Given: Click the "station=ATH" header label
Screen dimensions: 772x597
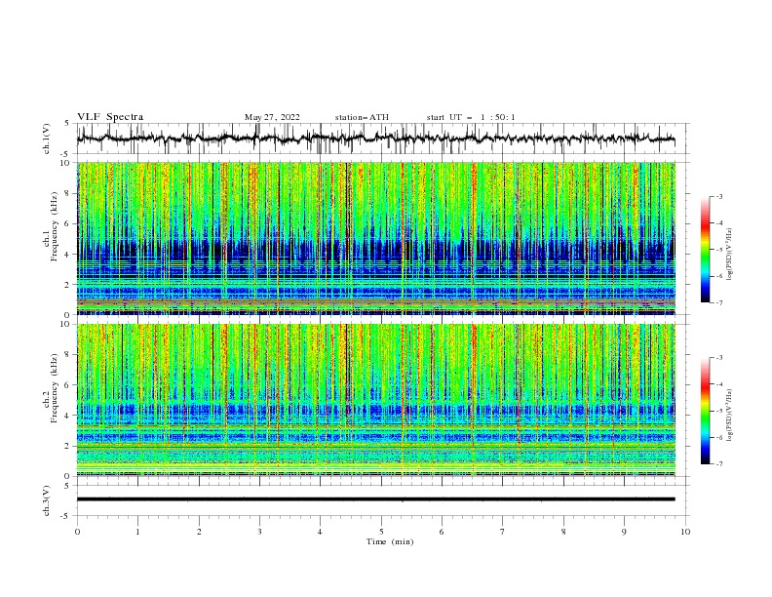Looking at the screenshot, I should coord(362,117).
